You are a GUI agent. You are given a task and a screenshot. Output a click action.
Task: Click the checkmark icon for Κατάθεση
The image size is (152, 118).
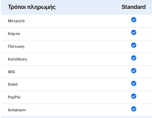coord(134,58)
